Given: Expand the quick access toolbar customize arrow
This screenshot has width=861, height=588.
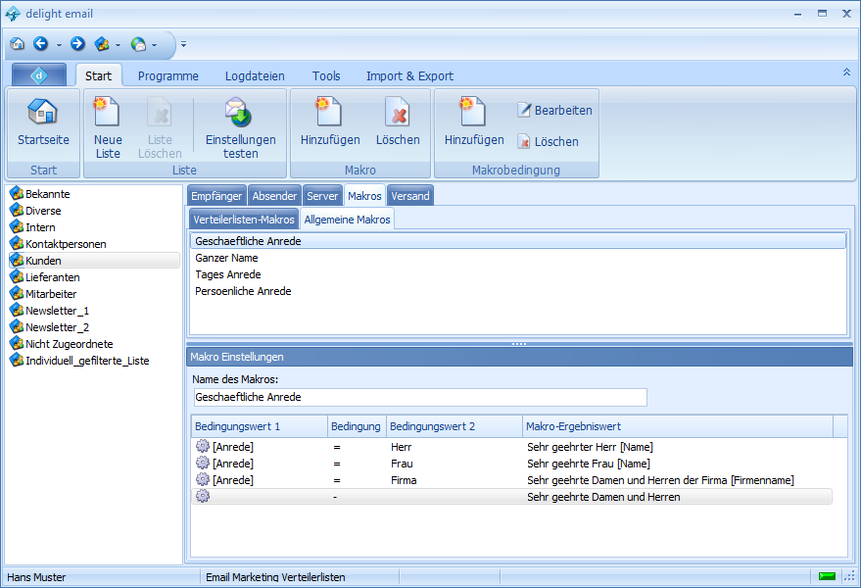Looking at the screenshot, I should click(x=183, y=45).
